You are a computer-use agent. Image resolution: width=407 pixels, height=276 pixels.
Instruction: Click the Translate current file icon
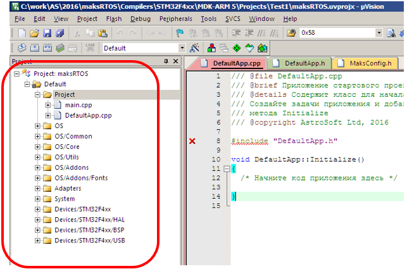[x=22, y=48]
